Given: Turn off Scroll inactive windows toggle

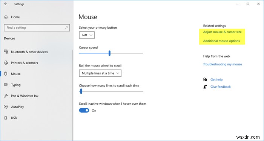Looking at the screenshot, I should coord(84,110).
